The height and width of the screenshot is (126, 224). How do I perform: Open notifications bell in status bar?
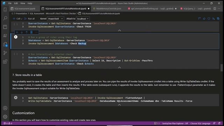pos(219,123)
